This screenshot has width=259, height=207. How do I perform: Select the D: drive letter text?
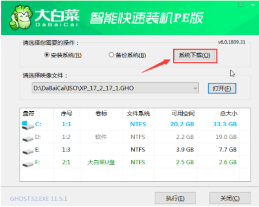pyautogui.click(x=38, y=137)
